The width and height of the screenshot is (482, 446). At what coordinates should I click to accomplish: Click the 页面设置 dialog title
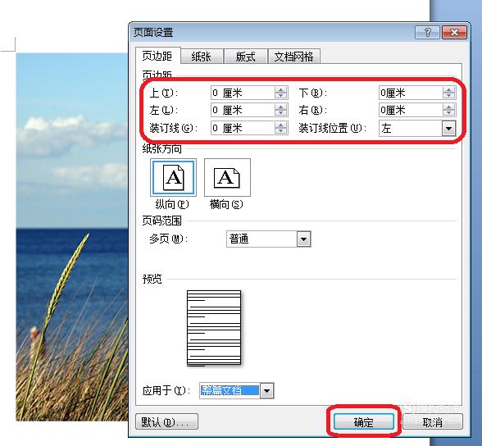pos(153,32)
